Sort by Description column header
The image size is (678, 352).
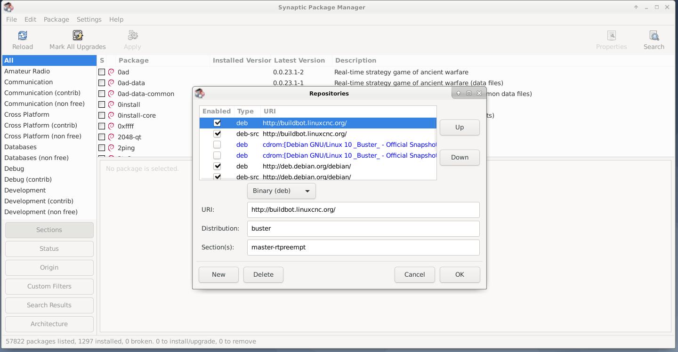(x=504, y=60)
